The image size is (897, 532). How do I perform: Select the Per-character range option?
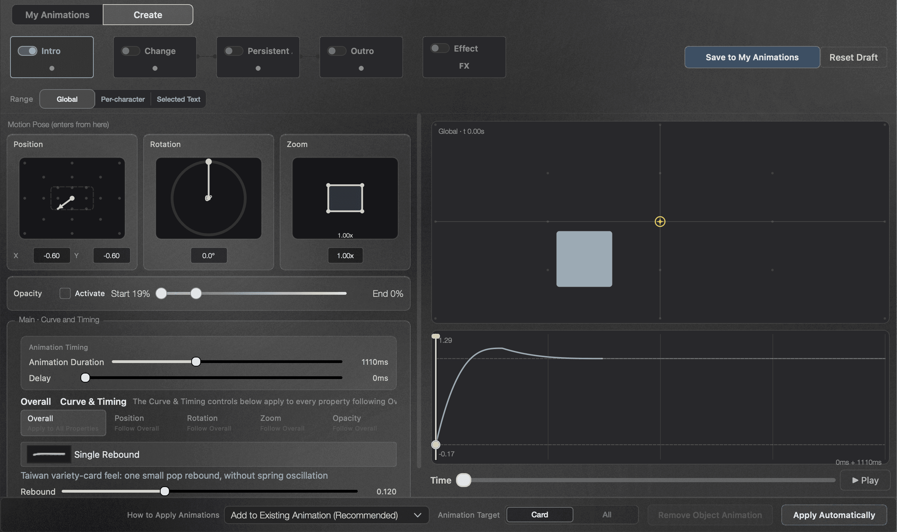pos(123,99)
